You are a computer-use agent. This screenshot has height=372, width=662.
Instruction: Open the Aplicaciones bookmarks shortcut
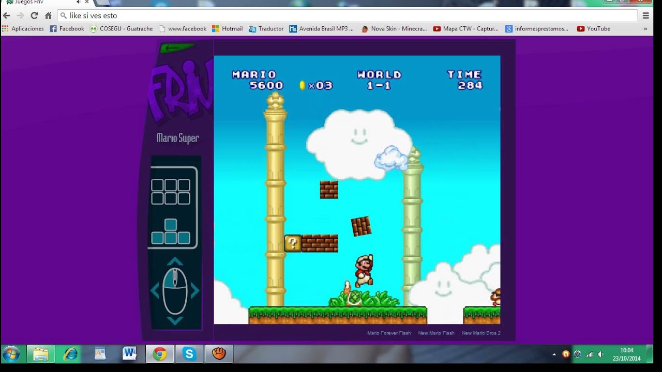click(23, 29)
